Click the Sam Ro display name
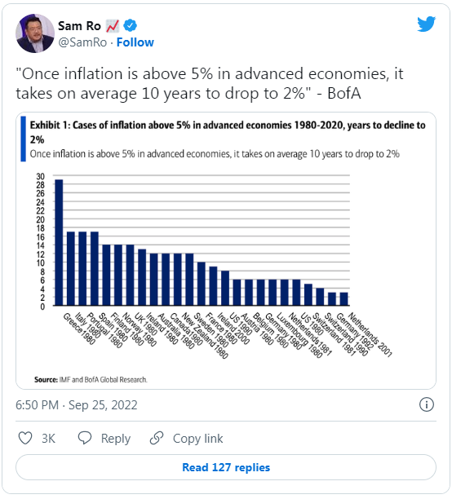The image size is (452, 499). (79, 26)
